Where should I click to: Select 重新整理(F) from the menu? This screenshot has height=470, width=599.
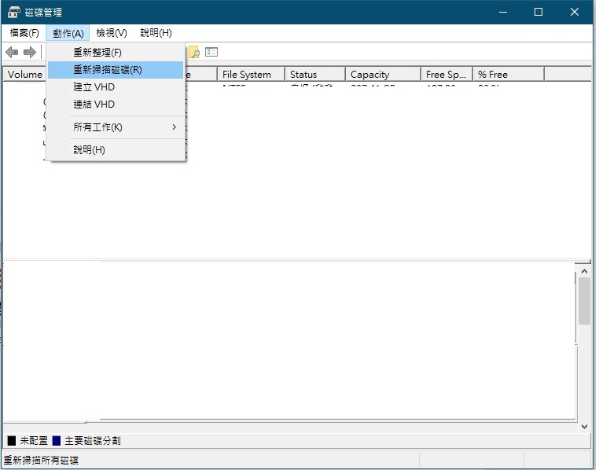tap(116, 53)
